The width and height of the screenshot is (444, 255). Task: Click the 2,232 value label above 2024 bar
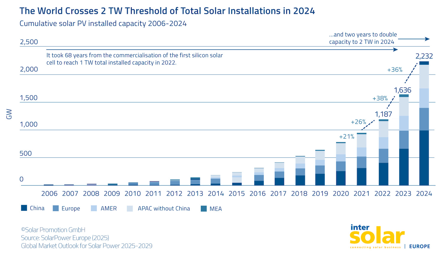424,56
